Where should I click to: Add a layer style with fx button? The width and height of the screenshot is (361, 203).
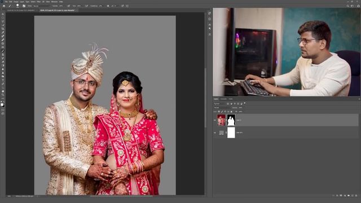337,196
